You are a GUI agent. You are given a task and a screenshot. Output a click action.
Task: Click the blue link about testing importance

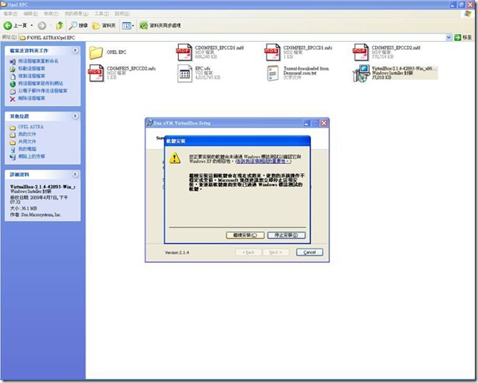264,161
